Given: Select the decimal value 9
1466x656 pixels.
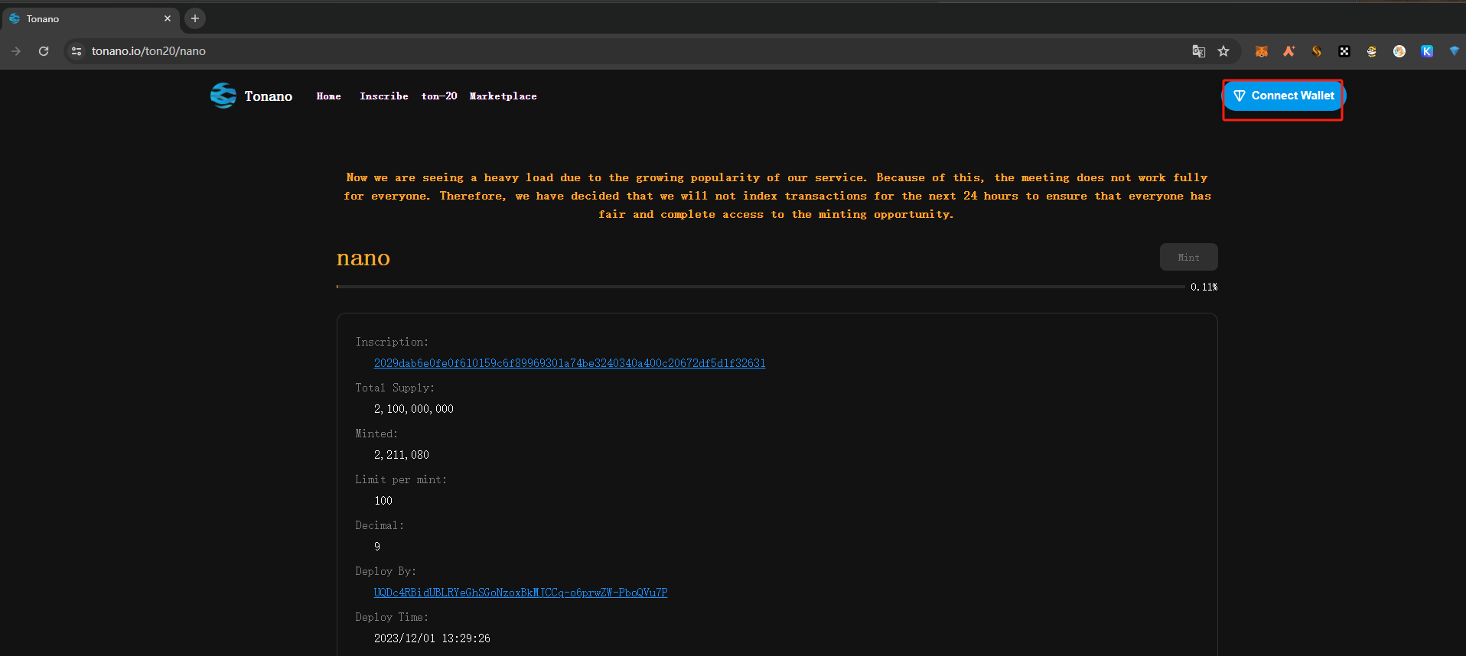Looking at the screenshot, I should tap(377, 547).
